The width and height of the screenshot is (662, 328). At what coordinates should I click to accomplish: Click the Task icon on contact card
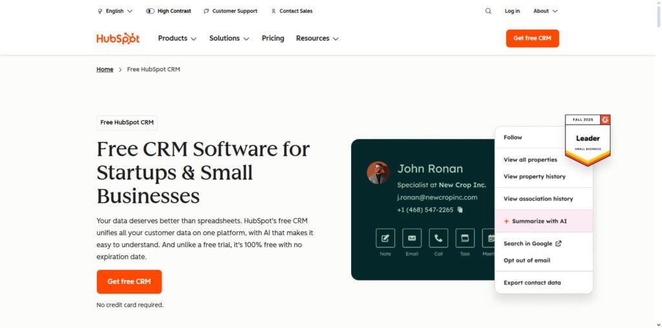pos(465,238)
